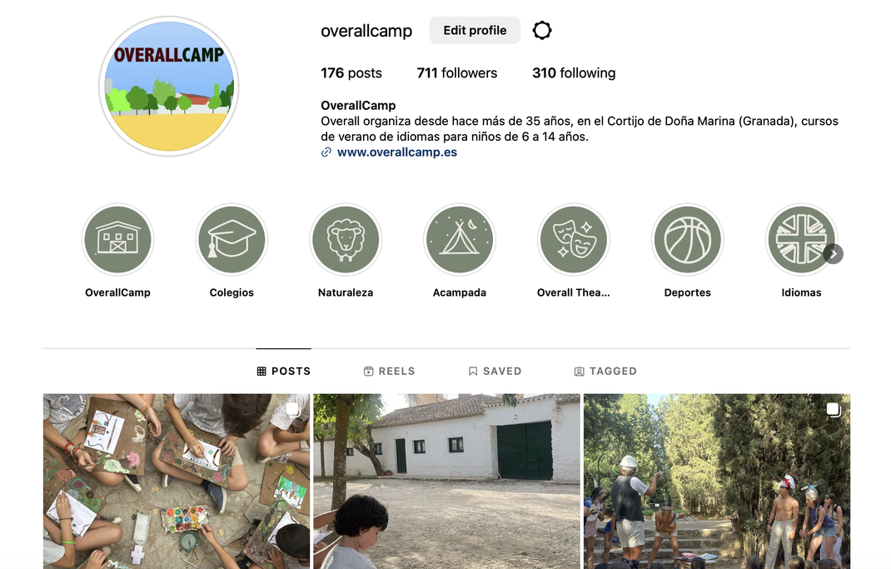Show next highlights with arrow chevron
This screenshot has height=569, width=891.
[x=833, y=253]
